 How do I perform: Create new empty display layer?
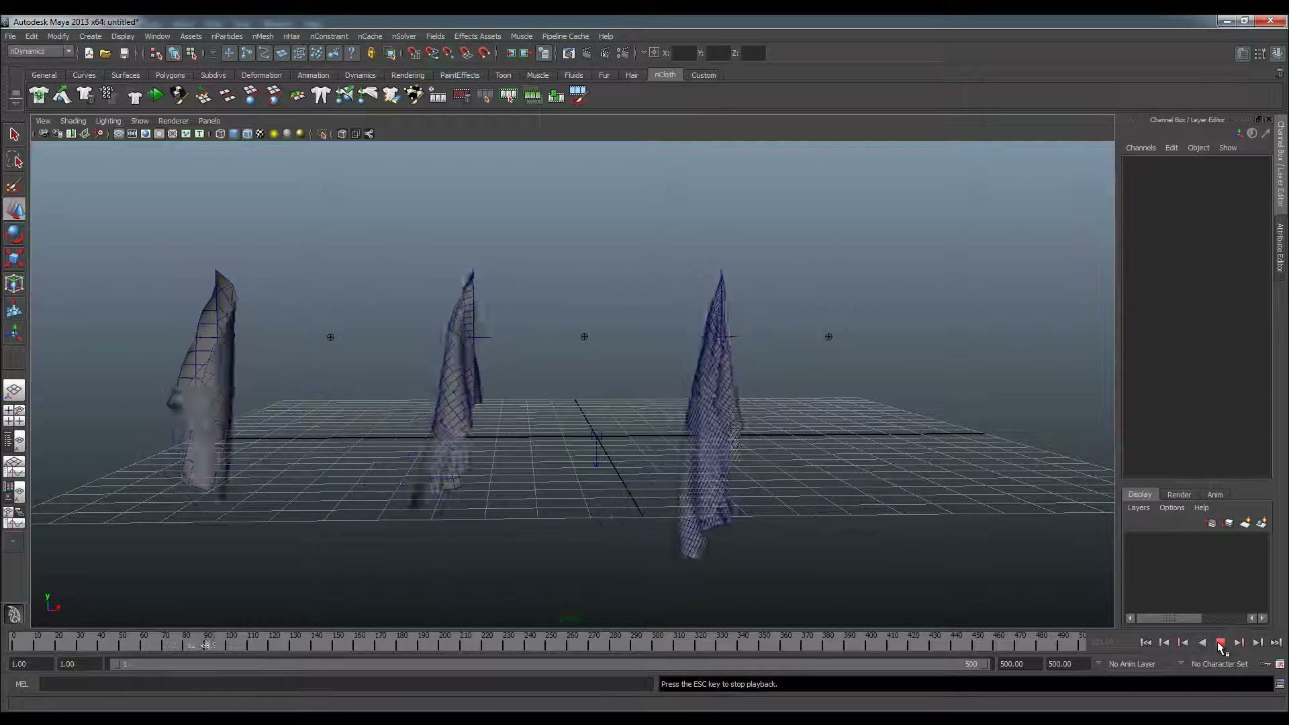[1245, 523]
